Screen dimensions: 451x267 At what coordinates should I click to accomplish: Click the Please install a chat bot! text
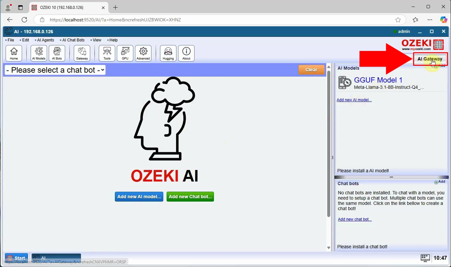click(x=362, y=247)
